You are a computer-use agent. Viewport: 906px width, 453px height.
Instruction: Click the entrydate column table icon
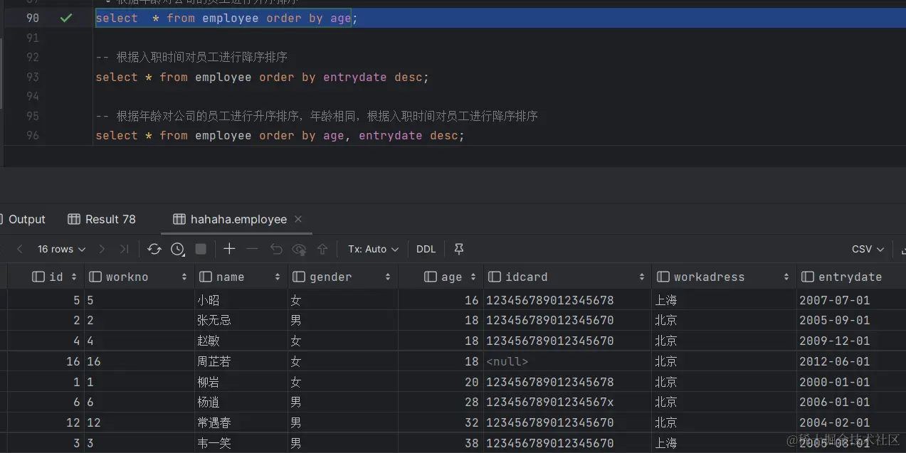click(808, 277)
